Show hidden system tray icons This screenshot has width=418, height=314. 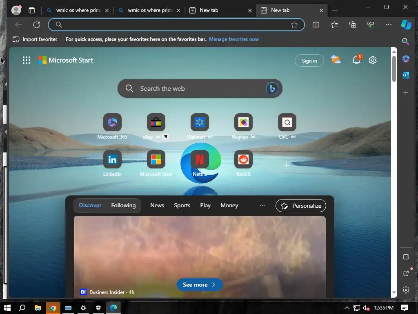[347, 308]
